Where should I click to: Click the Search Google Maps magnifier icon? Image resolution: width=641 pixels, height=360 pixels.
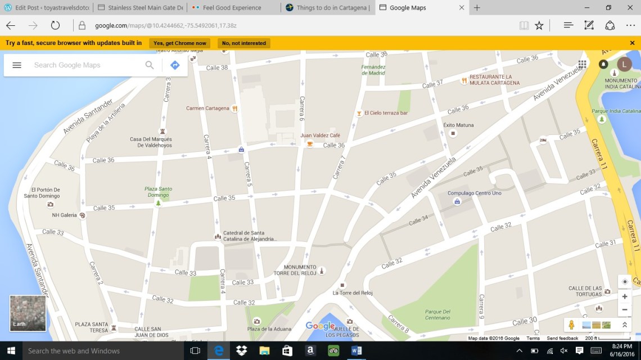point(149,65)
